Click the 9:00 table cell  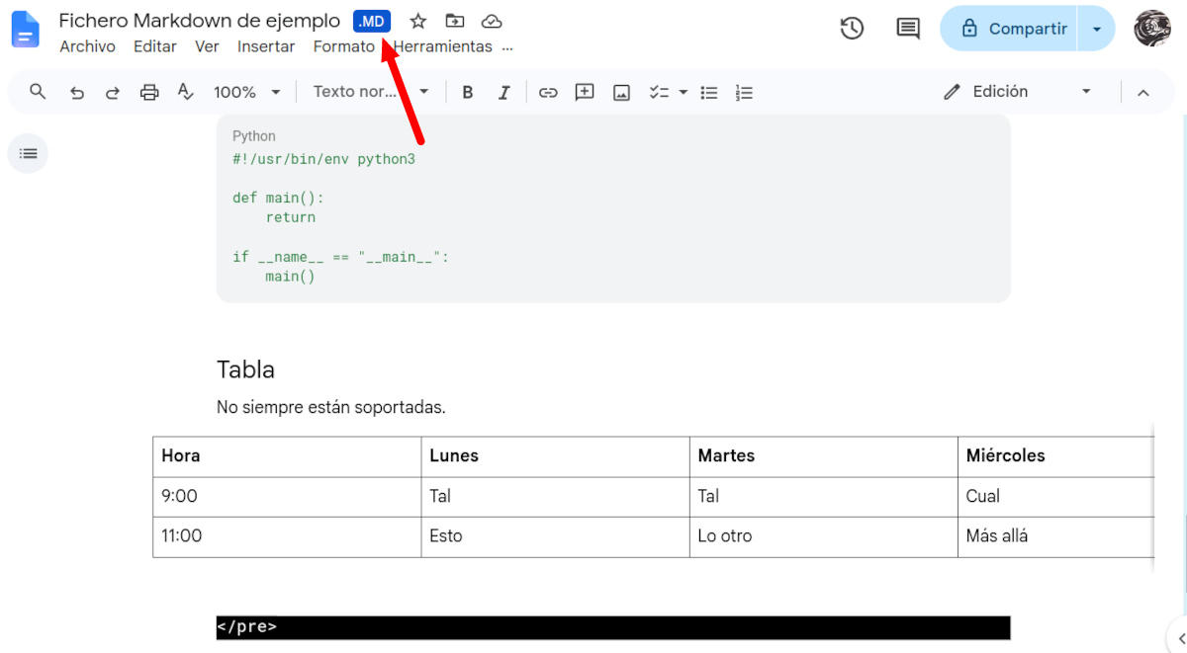tap(287, 497)
